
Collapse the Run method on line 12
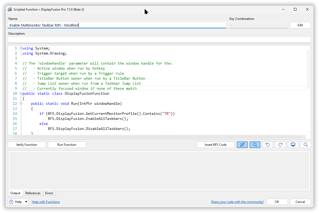click(21, 103)
